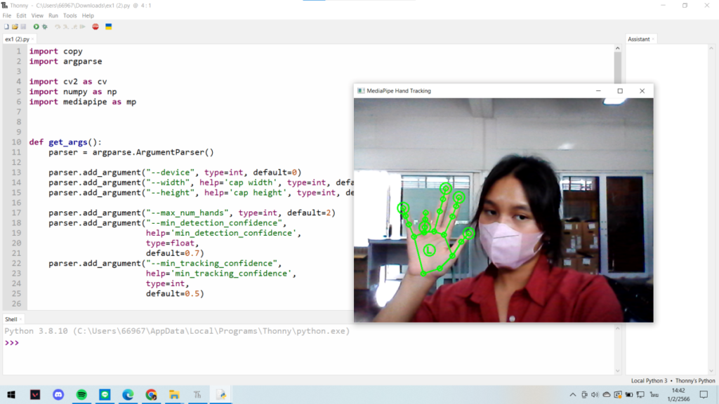Maximize the MediaPipe Hand Tracking window
719x404 pixels.
(620, 90)
